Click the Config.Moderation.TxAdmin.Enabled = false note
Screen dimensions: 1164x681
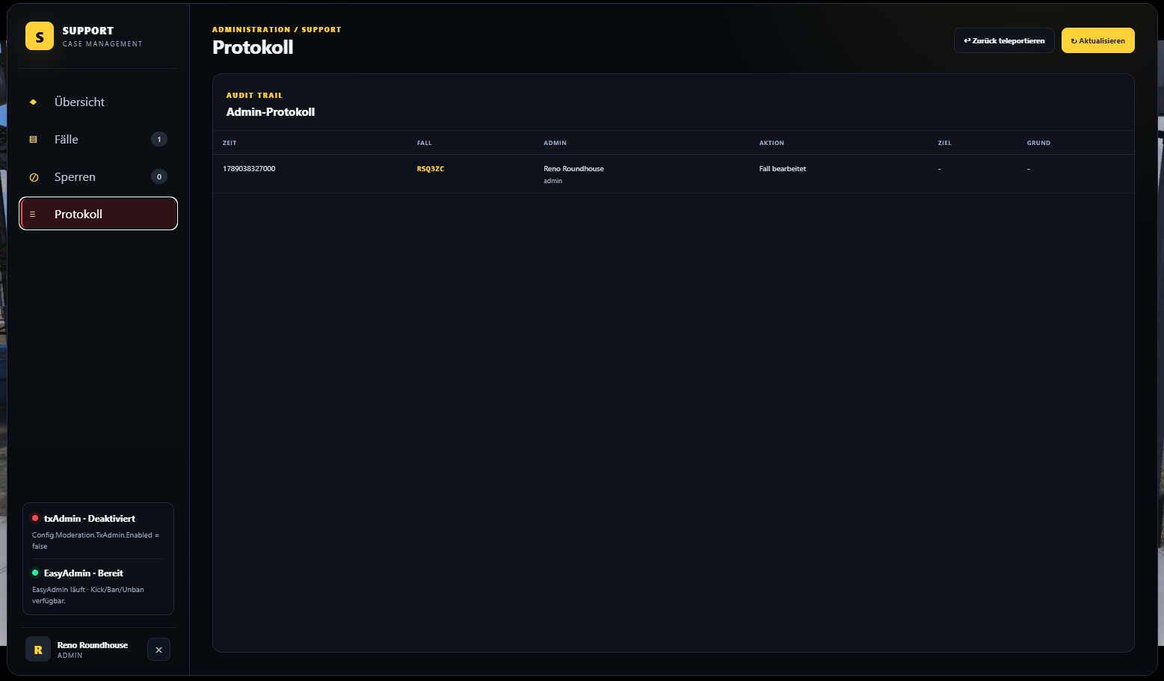pyautogui.click(x=96, y=540)
